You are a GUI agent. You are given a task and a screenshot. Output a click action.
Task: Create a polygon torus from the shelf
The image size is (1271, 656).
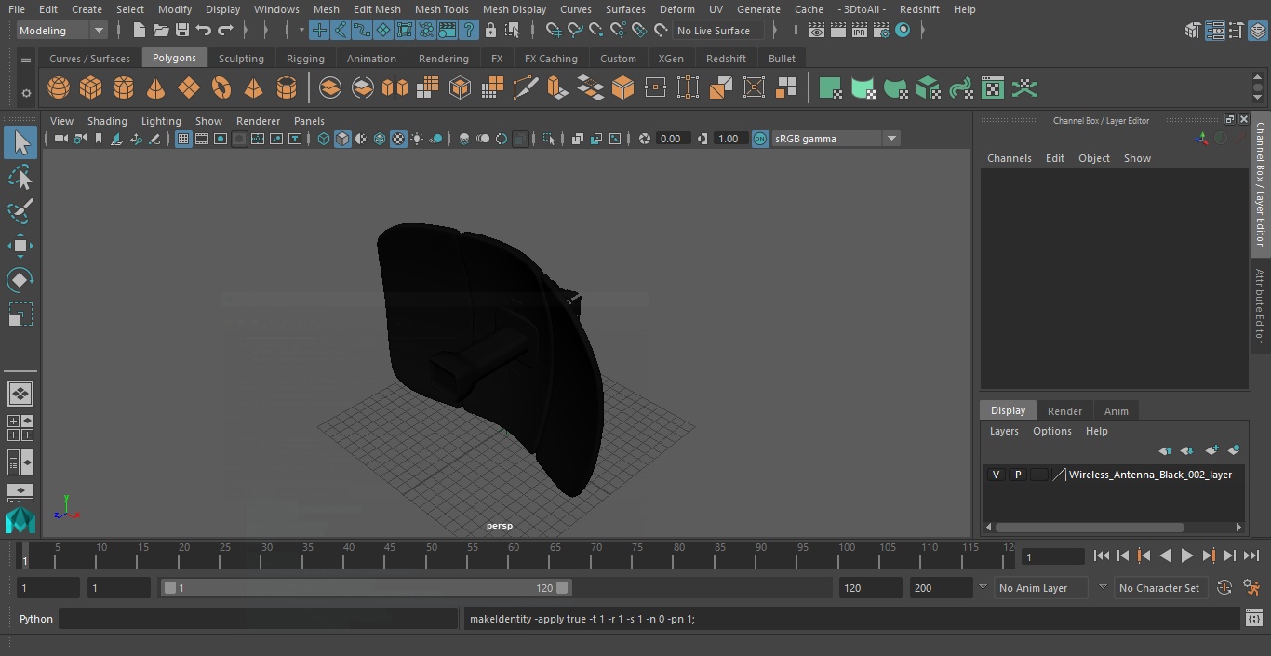(221, 88)
